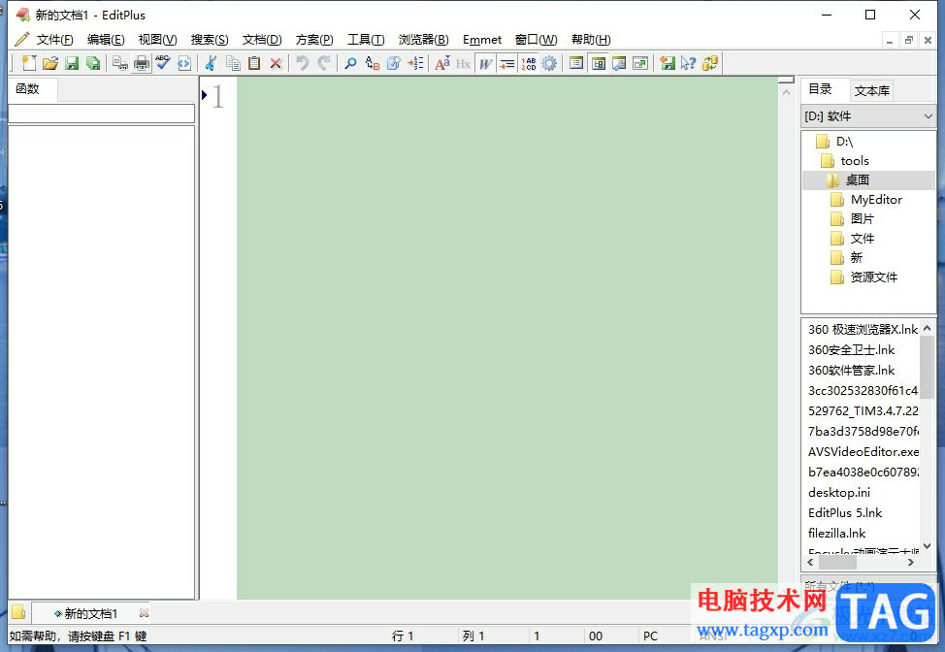The image size is (945, 652).
Task: Select EditPlus 5.lnk in file list
Action: click(x=845, y=513)
